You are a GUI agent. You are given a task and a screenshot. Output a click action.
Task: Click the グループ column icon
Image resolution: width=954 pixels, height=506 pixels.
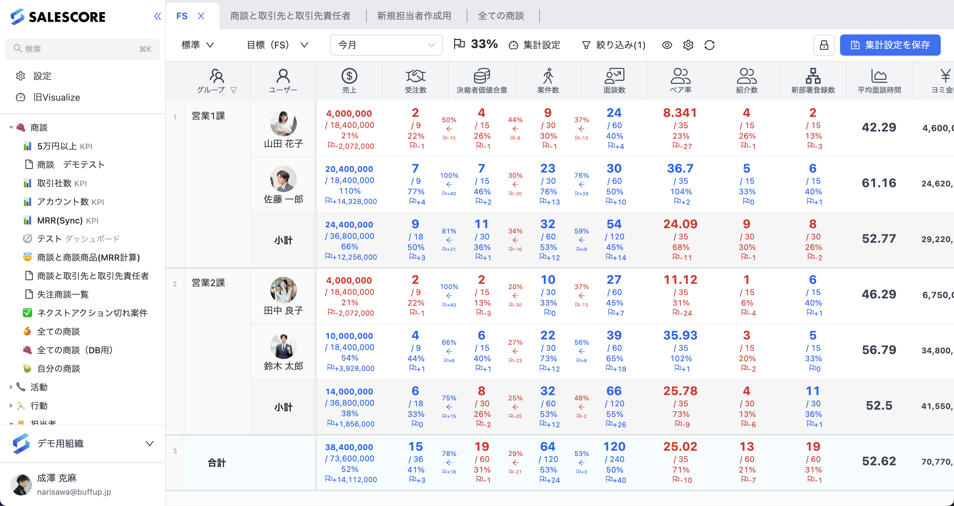(x=217, y=76)
